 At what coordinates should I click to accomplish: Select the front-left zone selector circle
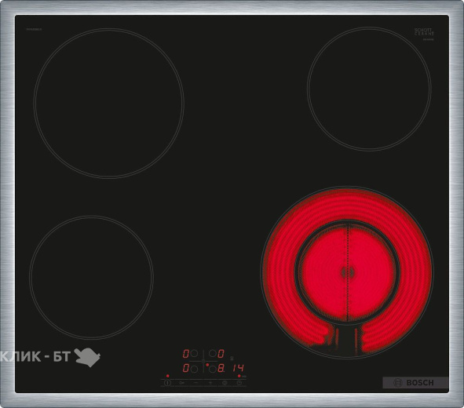[x=194, y=369]
